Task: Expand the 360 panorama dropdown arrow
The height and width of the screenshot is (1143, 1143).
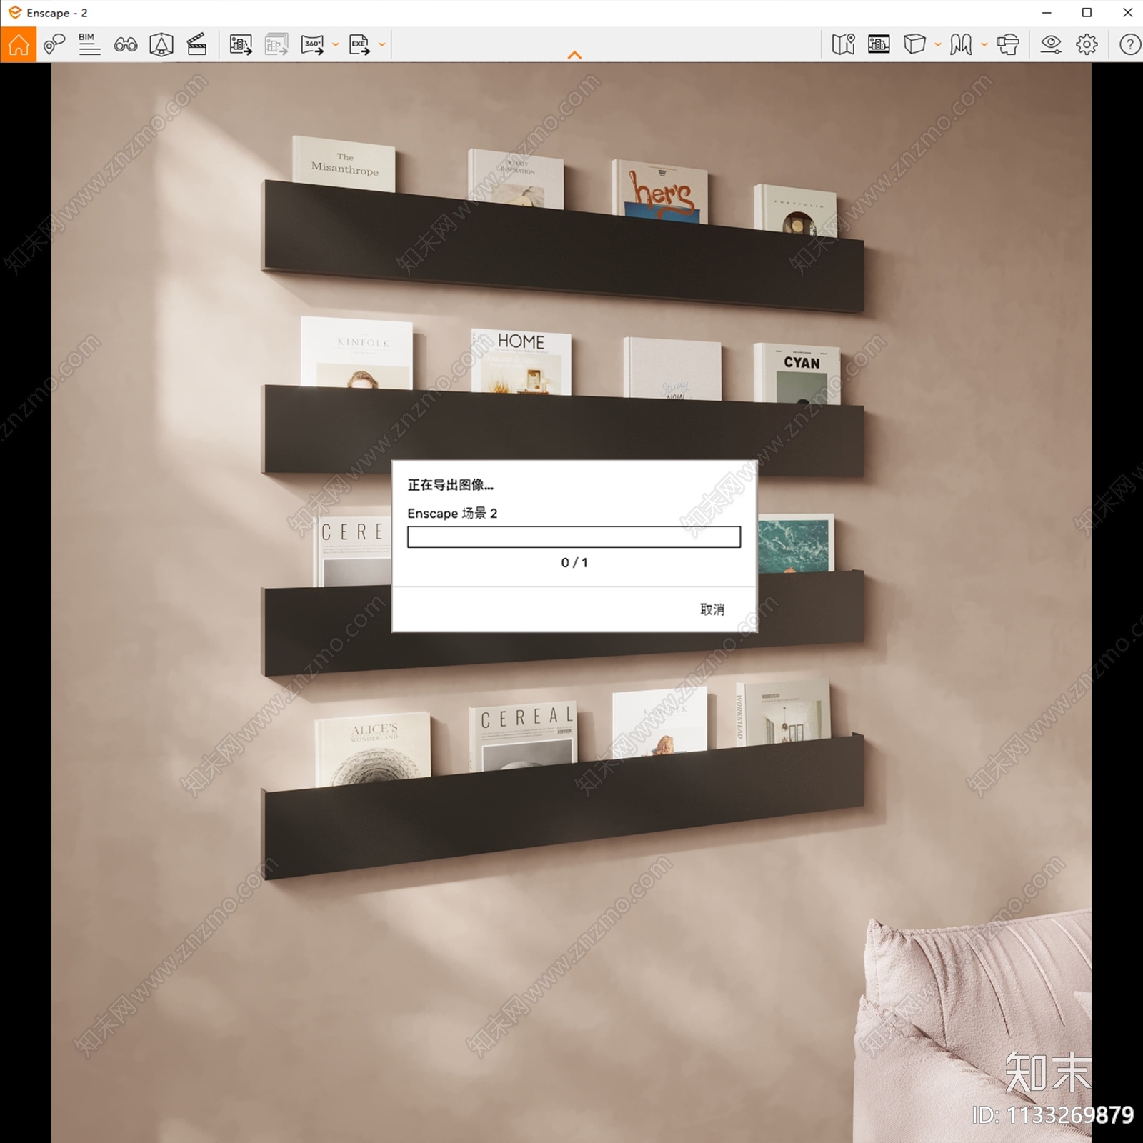Action: tap(335, 45)
